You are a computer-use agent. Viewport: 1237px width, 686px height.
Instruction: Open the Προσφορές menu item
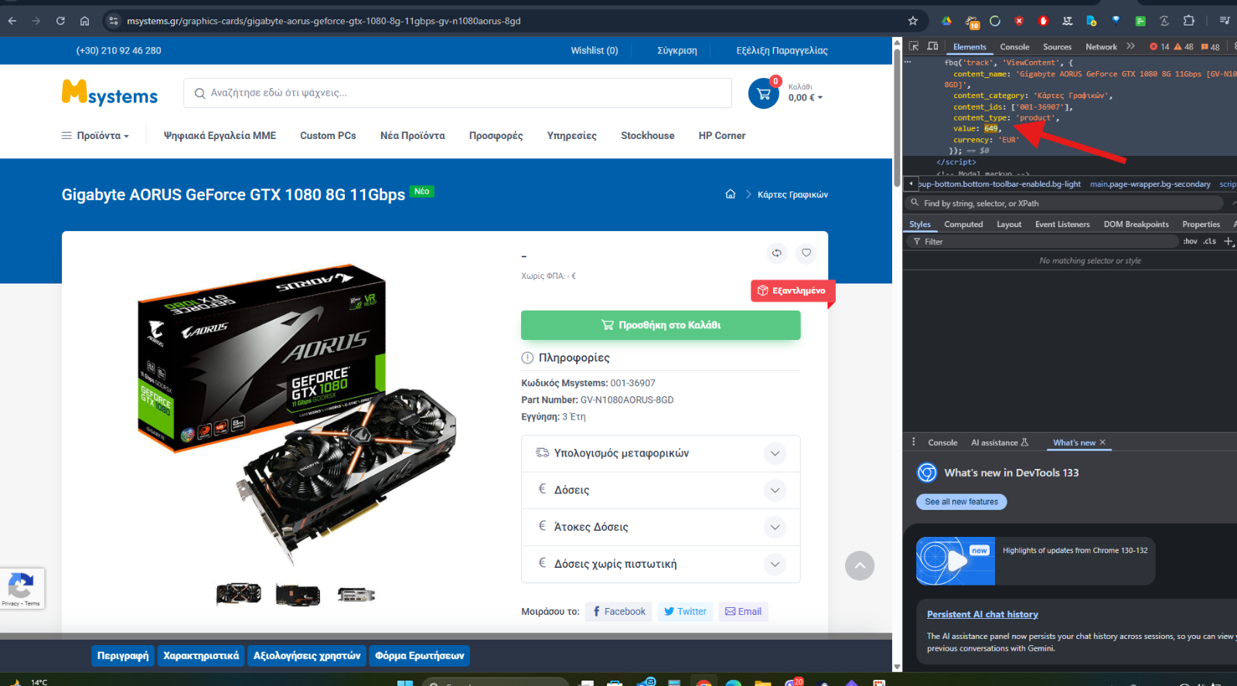[x=496, y=135]
